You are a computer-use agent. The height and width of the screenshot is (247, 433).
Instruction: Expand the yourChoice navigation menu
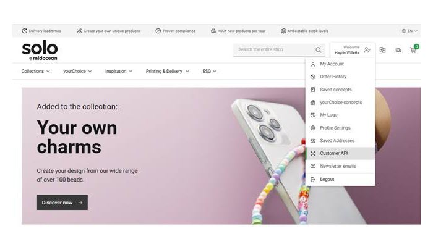pyautogui.click(x=77, y=71)
